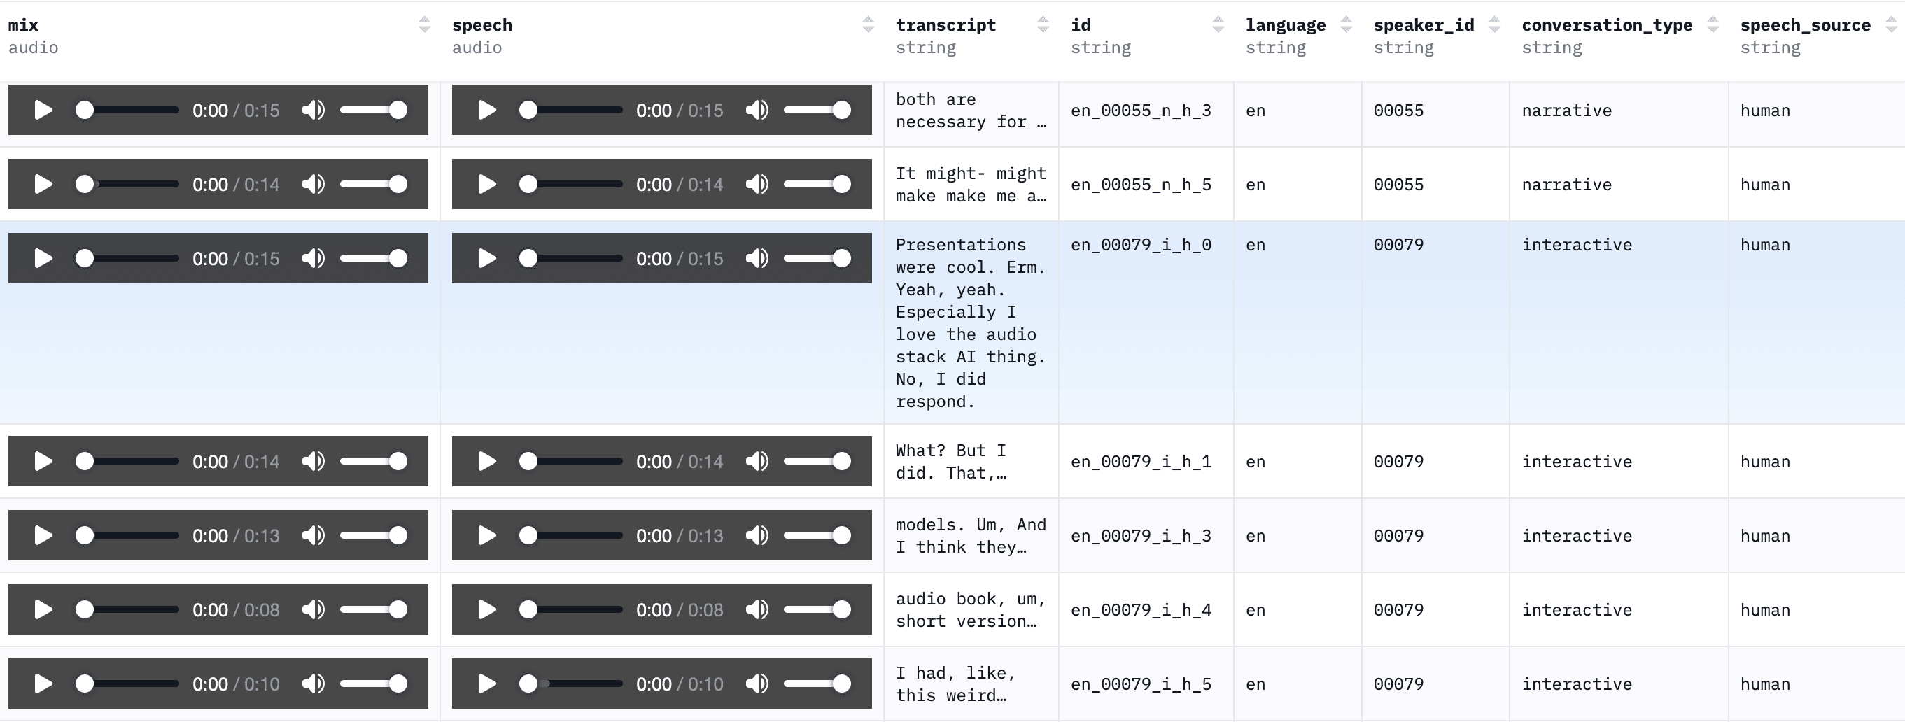Sort the id column using its sort arrows
The width and height of the screenshot is (1905, 722).
(x=1218, y=24)
